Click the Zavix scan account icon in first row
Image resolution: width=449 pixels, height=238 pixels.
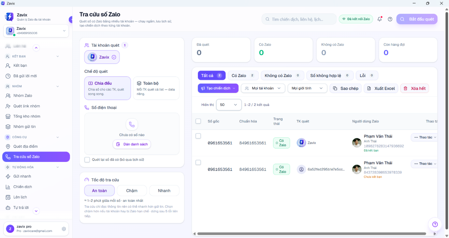[301, 143]
